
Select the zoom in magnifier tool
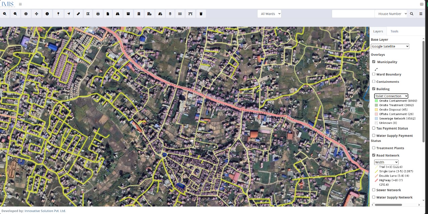(x=5, y=14)
